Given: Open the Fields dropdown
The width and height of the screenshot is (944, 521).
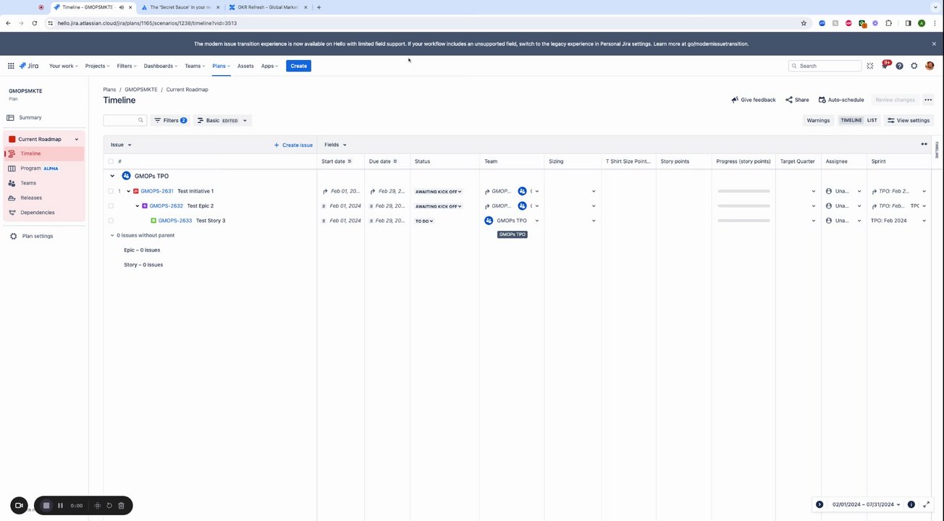Looking at the screenshot, I should click(x=335, y=145).
